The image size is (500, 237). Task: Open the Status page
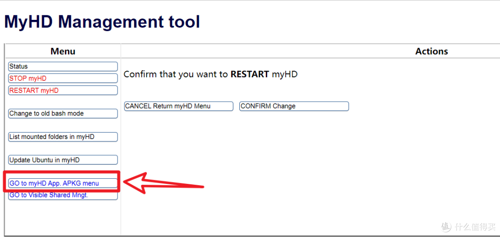(x=63, y=67)
